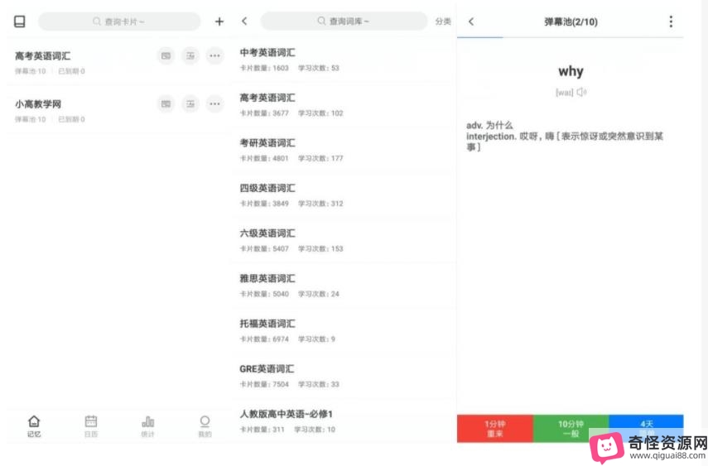The width and height of the screenshot is (708, 466).
Task: Click the flashcard progress bar
Action: point(571,37)
